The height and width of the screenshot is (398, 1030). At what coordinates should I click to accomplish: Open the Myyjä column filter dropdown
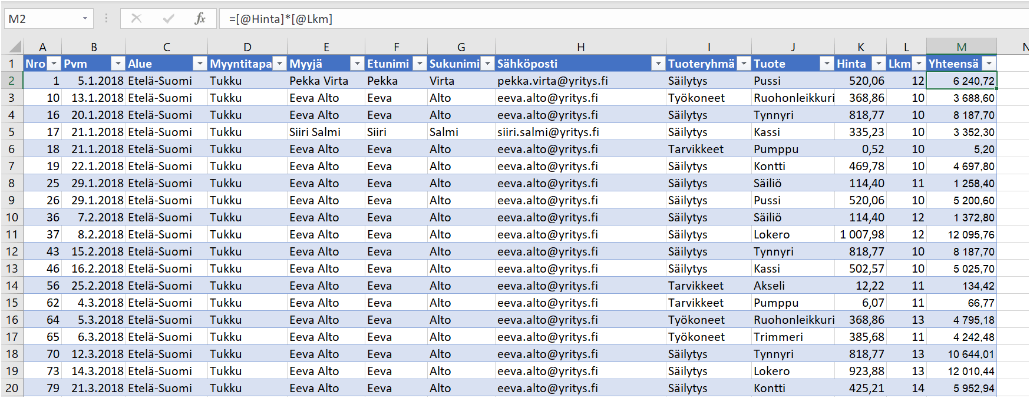pos(357,64)
